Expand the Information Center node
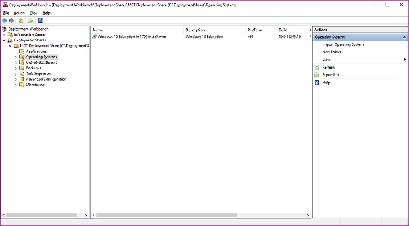Screen dimensions: 409x226 click(x=4, y=35)
